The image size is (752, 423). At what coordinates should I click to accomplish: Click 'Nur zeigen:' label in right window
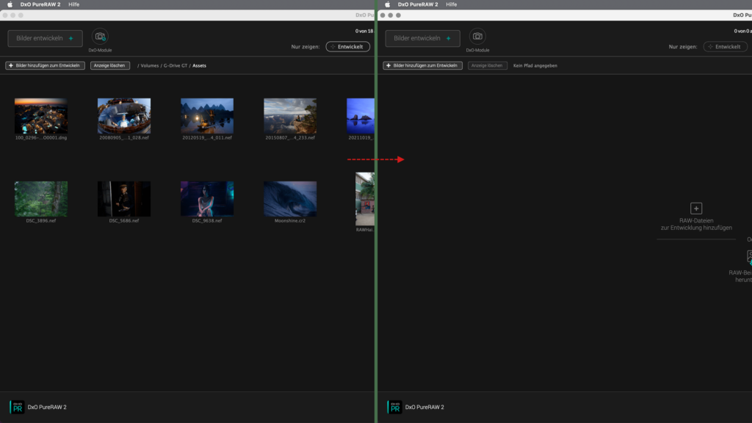coord(683,46)
